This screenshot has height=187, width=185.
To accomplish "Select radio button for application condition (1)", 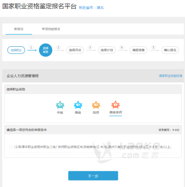I will (x=11, y=147).
